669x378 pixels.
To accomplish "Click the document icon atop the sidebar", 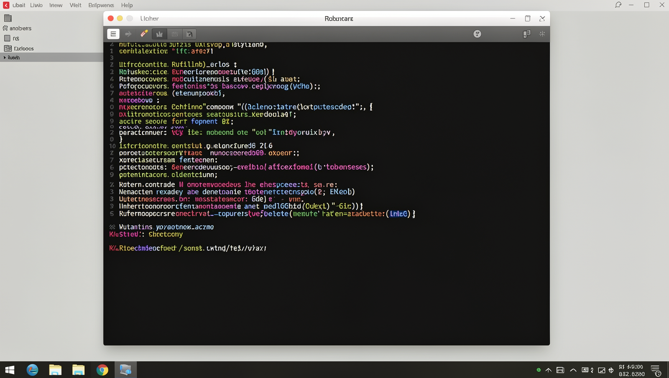I will click(x=8, y=18).
